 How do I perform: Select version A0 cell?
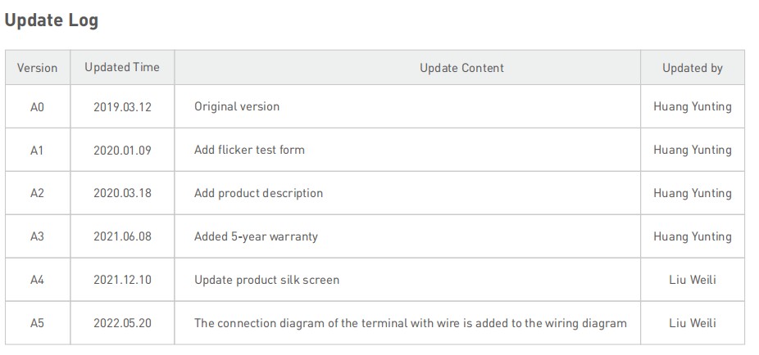[x=37, y=106]
